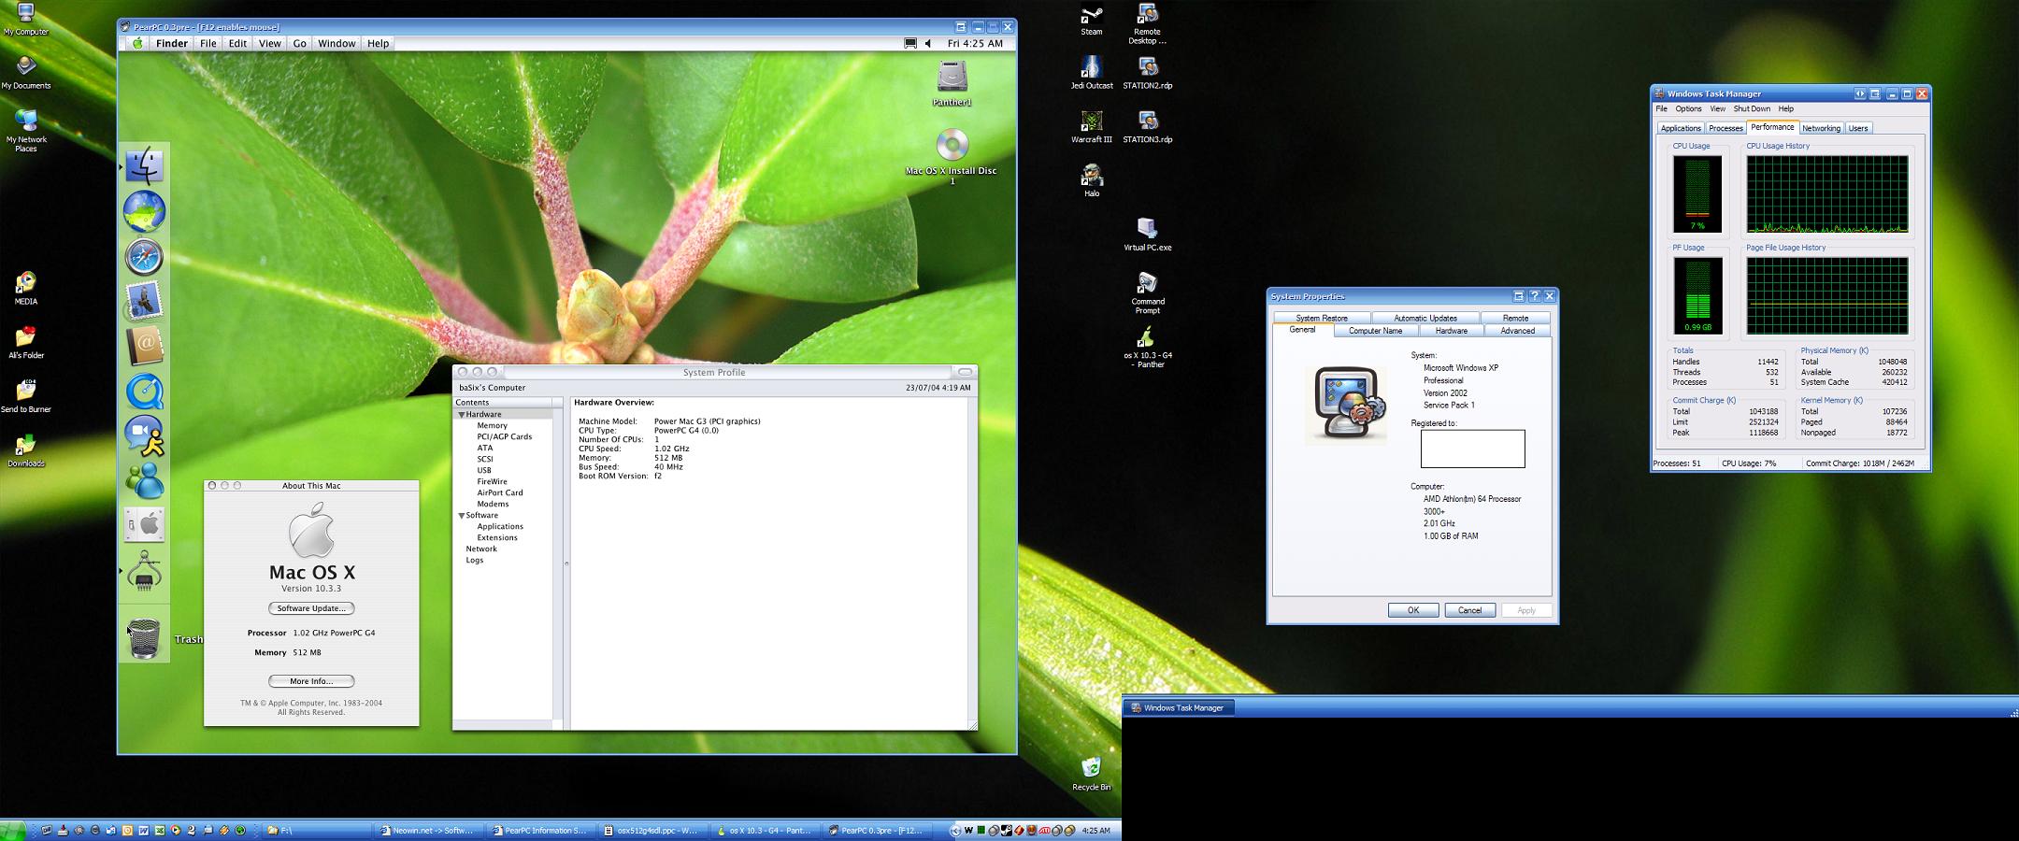
Task: Collapse the Hardware section in System Profile
Action: pyautogui.click(x=462, y=415)
